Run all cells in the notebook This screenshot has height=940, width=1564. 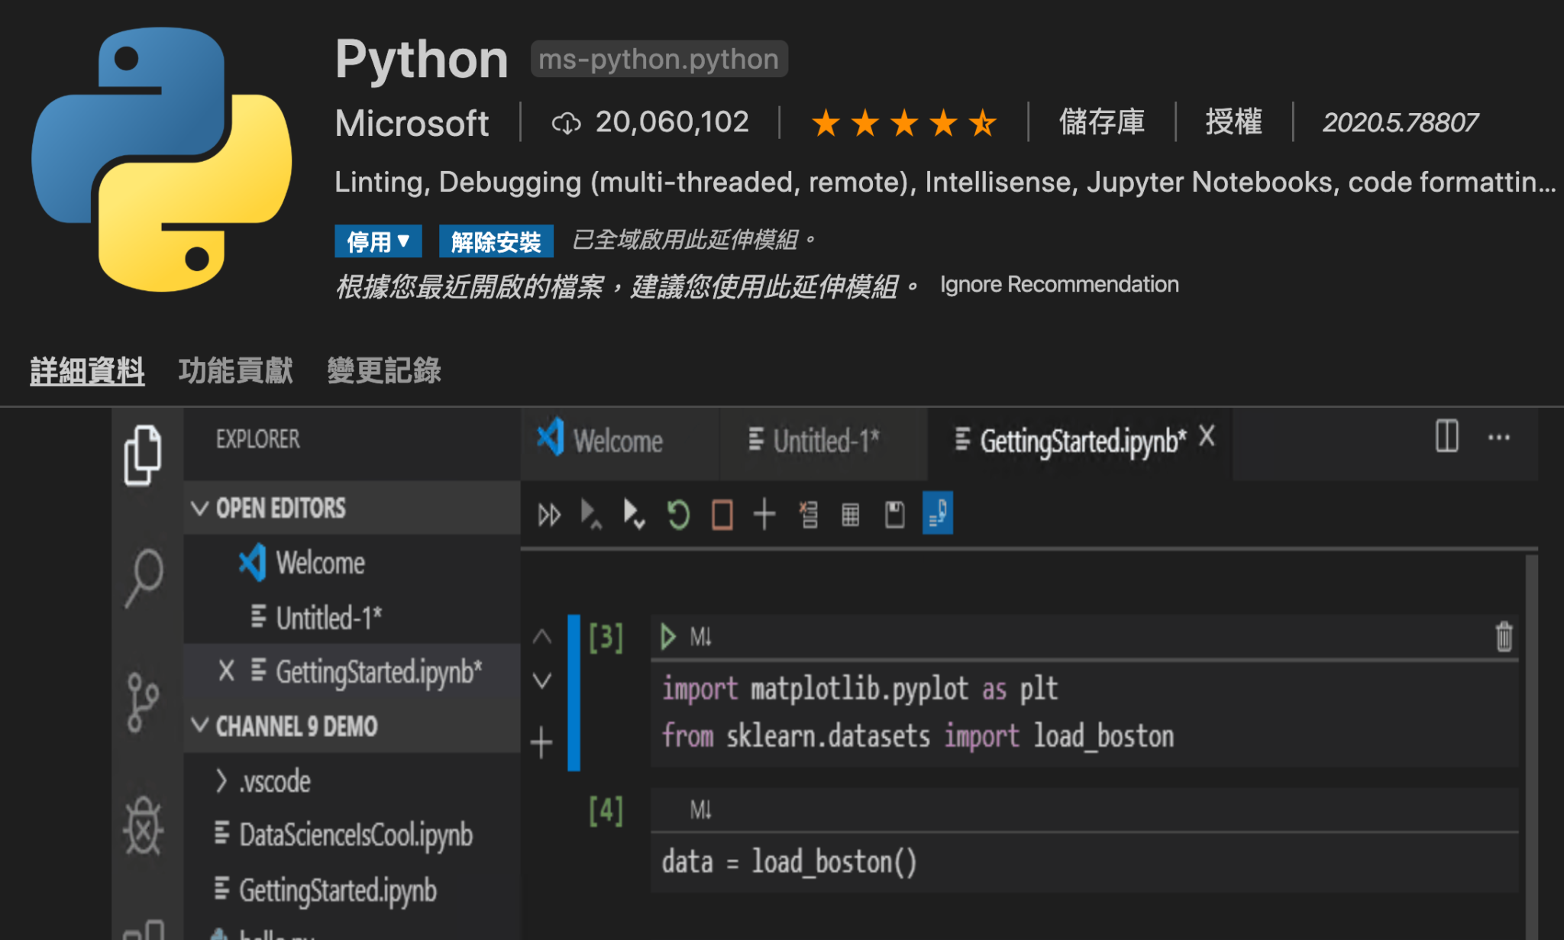(548, 514)
